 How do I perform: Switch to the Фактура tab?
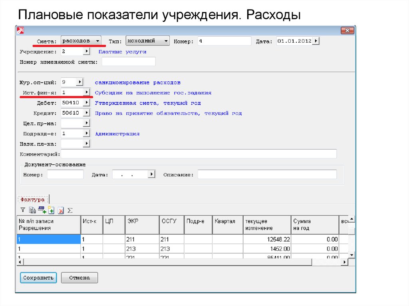(x=32, y=199)
